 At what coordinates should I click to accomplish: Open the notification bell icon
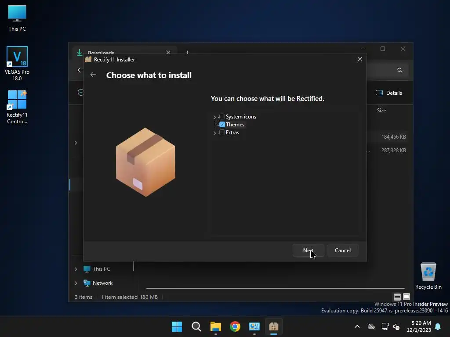pyautogui.click(x=438, y=326)
